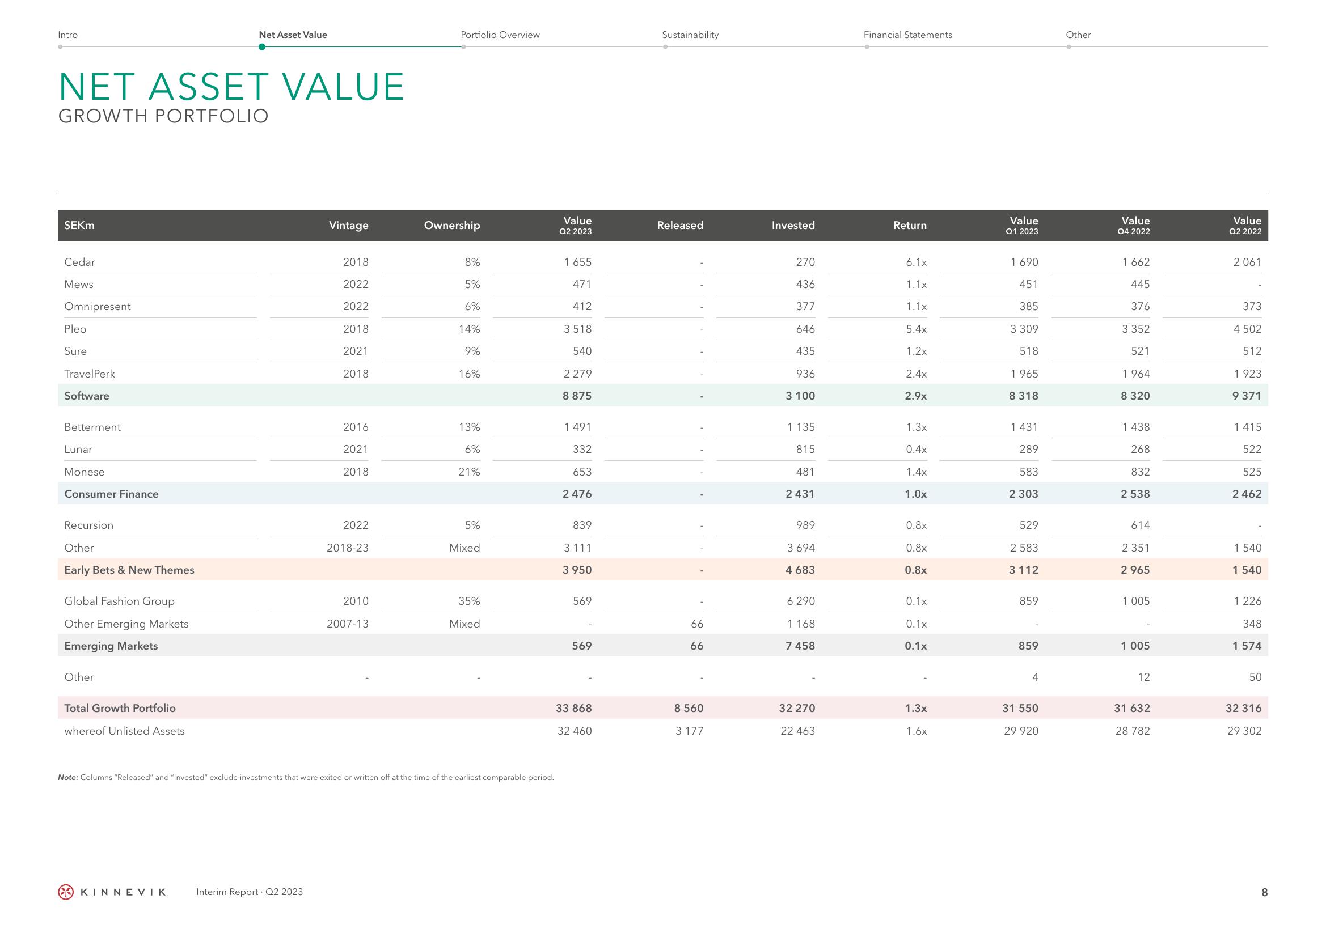
Task: Click Software Q2 2022 total 9 371
Action: 1247,396
